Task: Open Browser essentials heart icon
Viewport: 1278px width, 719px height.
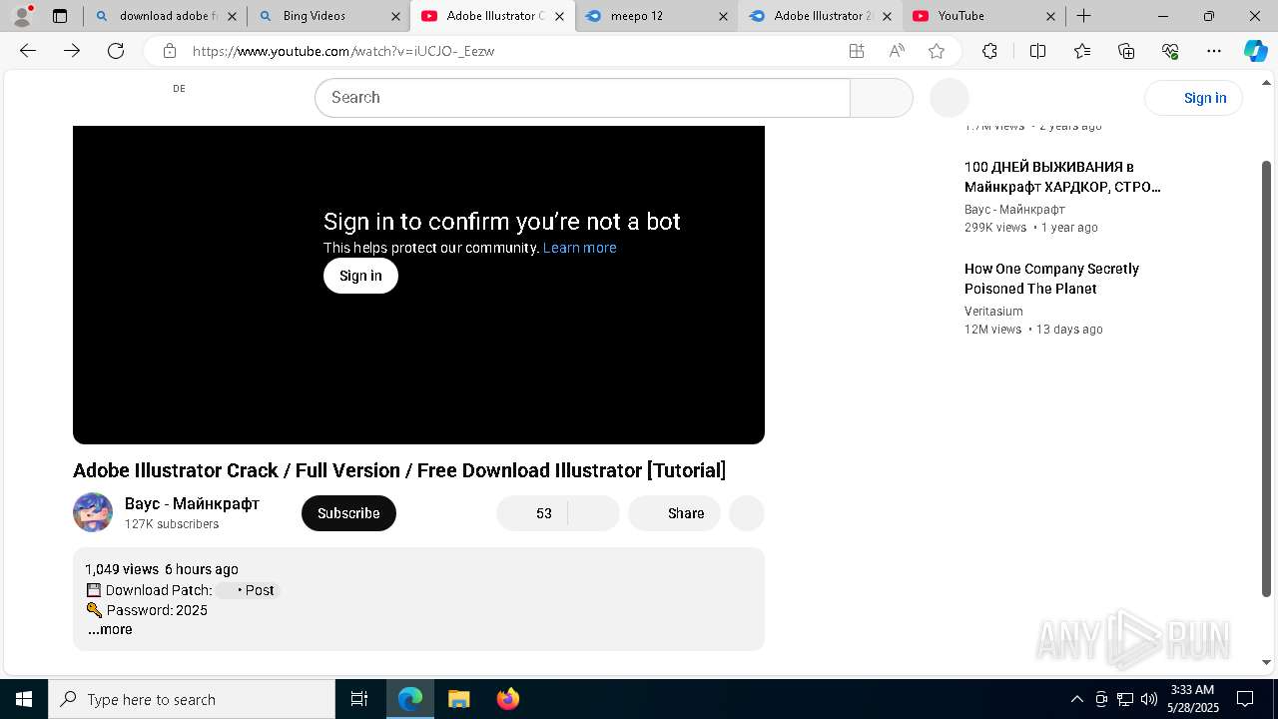Action: click(1170, 51)
